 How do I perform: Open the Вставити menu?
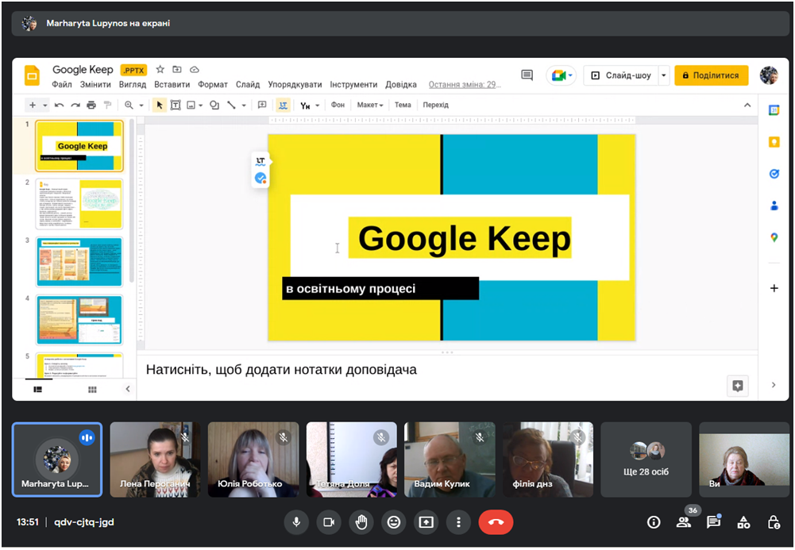click(172, 85)
